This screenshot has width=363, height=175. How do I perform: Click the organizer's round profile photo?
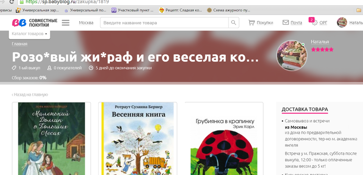[292, 55]
